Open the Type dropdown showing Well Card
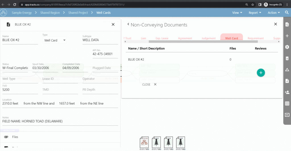Image resolution: width=291 pixels, height=151 pixels. pyautogui.click(x=55, y=40)
